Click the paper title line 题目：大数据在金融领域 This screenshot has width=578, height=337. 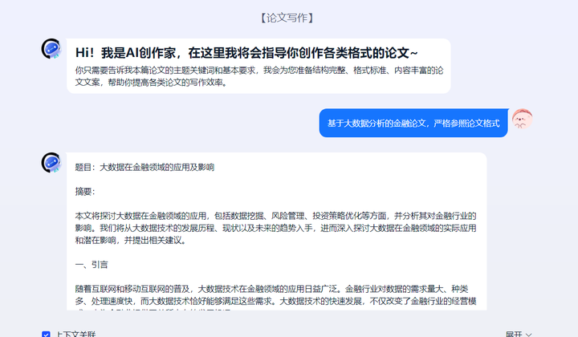point(144,168)
